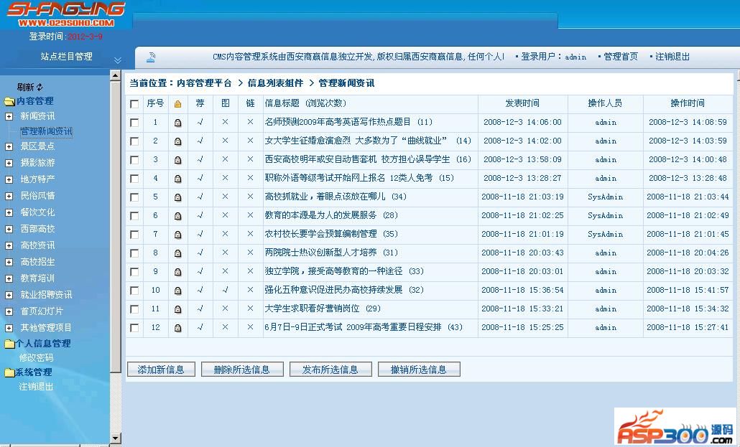Image resolution: width=740 pixels, height=447 pixels.
Task: Open 修改密码 under 个人信息管理
Action: pyautogui.click(x=37, y=357)
